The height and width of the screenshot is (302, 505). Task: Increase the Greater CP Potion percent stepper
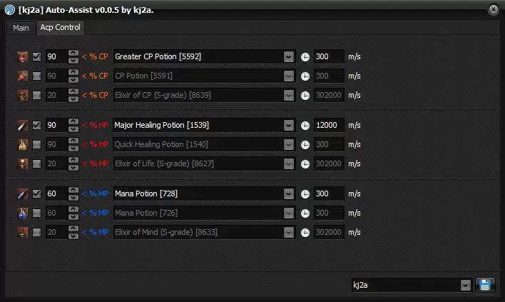click(73, 53)
